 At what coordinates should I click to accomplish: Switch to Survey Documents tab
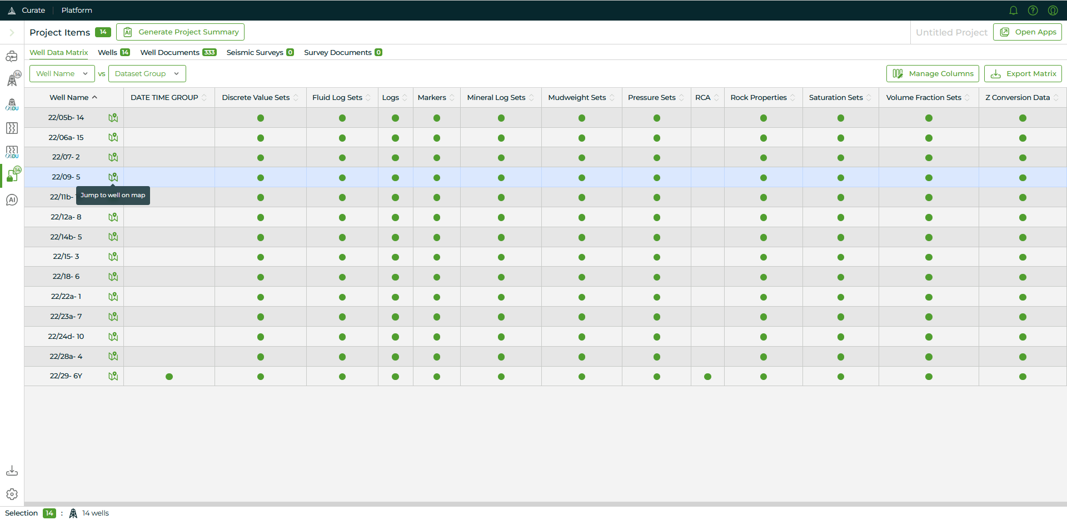coord(343,53)
